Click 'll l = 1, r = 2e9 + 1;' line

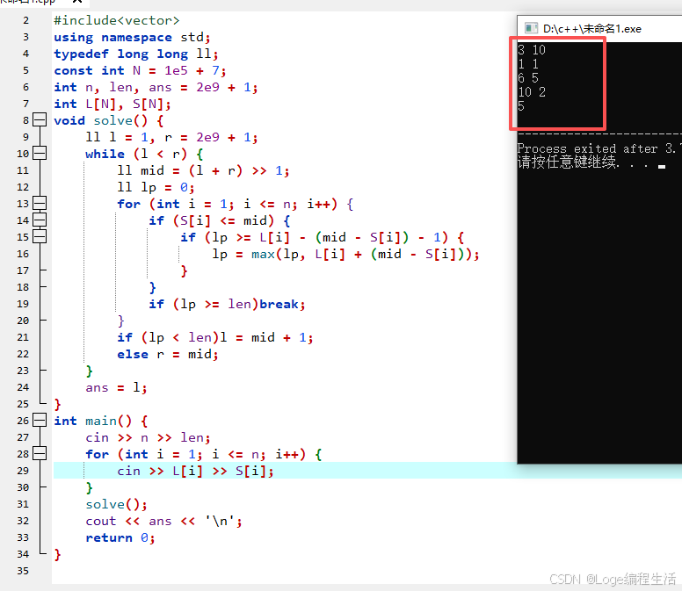(171, 137)
